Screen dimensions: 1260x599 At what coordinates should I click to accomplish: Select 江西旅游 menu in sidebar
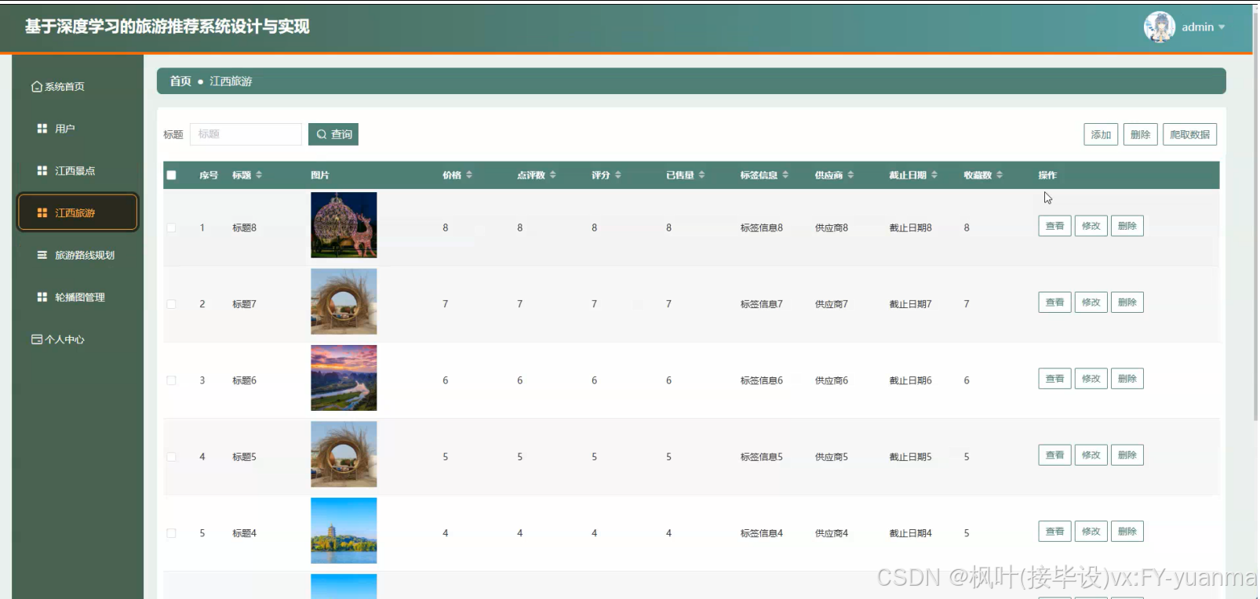coord(77,212)
